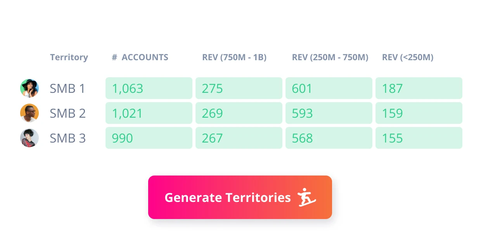Click the SMB 3 territory label
The height and width of the screenshot is (233, 481).
(x=67, y=138)
